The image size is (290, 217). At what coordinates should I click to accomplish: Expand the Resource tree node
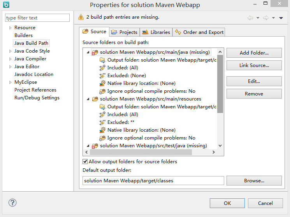click(x=10, y=28)
